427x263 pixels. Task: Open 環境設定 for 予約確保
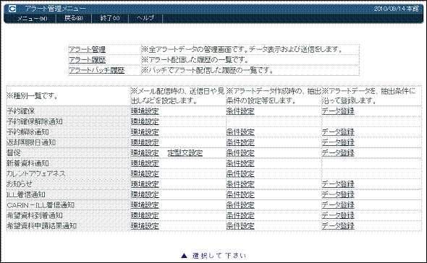(145, 111)
